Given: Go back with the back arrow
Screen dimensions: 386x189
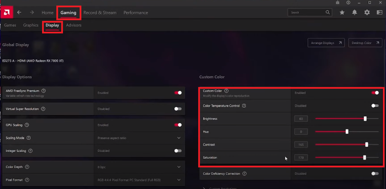Looking at the screenshot, I should (x=19, y=13).
